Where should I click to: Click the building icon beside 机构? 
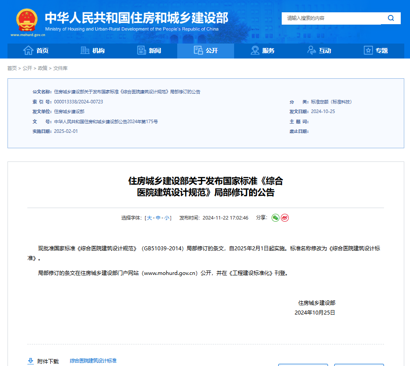[x=85, y=50]
